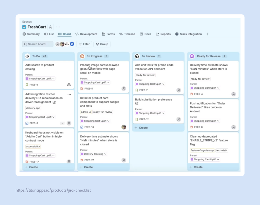Click the assignee avatar on FRES-12 card

pyautogui.click(x=179, y=119)
